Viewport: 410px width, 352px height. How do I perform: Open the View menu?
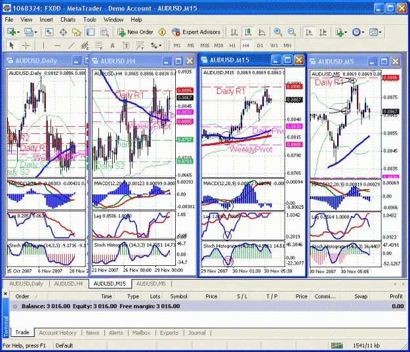[x=26, y=20]
